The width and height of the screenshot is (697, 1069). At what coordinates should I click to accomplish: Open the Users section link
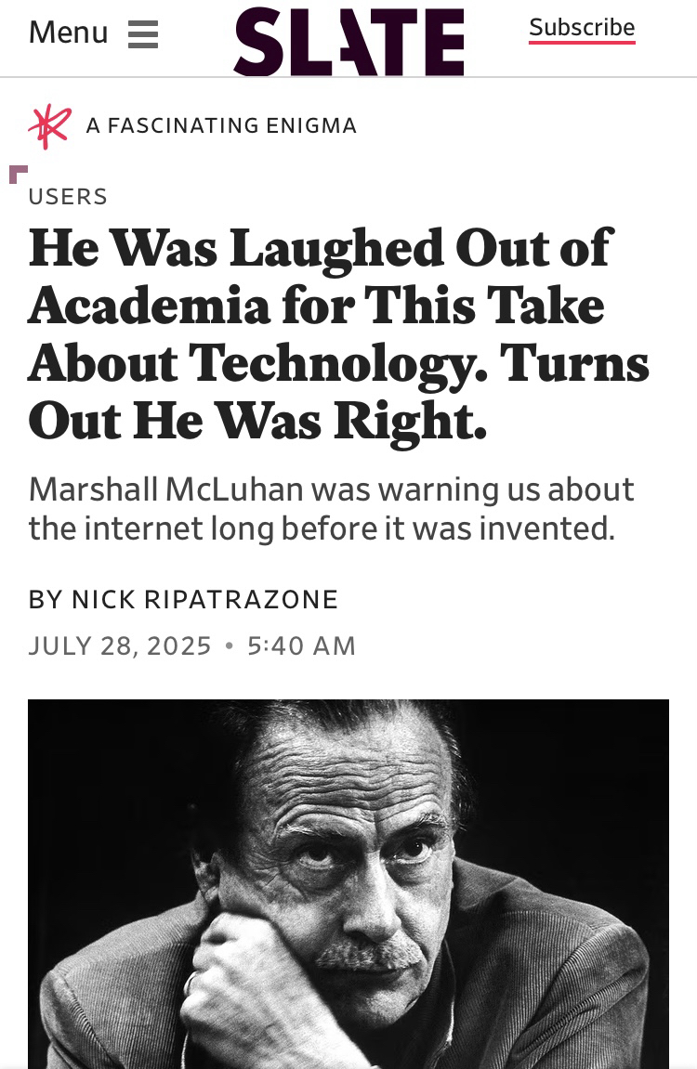pos(68,197)
